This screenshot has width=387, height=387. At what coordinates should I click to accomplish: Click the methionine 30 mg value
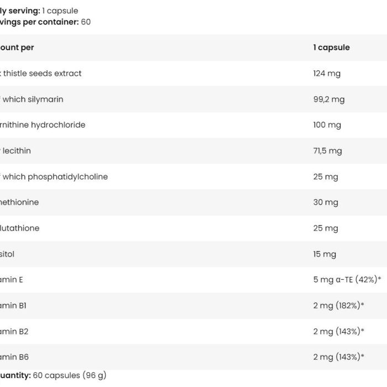(326, 202)
